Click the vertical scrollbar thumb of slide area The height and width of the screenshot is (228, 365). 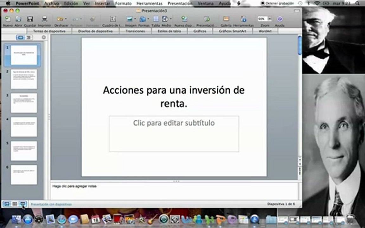click(x=300, y=46)
